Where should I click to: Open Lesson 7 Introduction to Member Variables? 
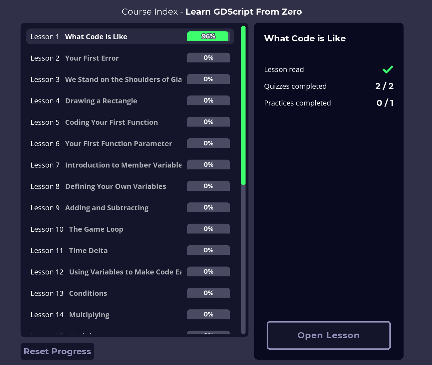pos(130,165)
